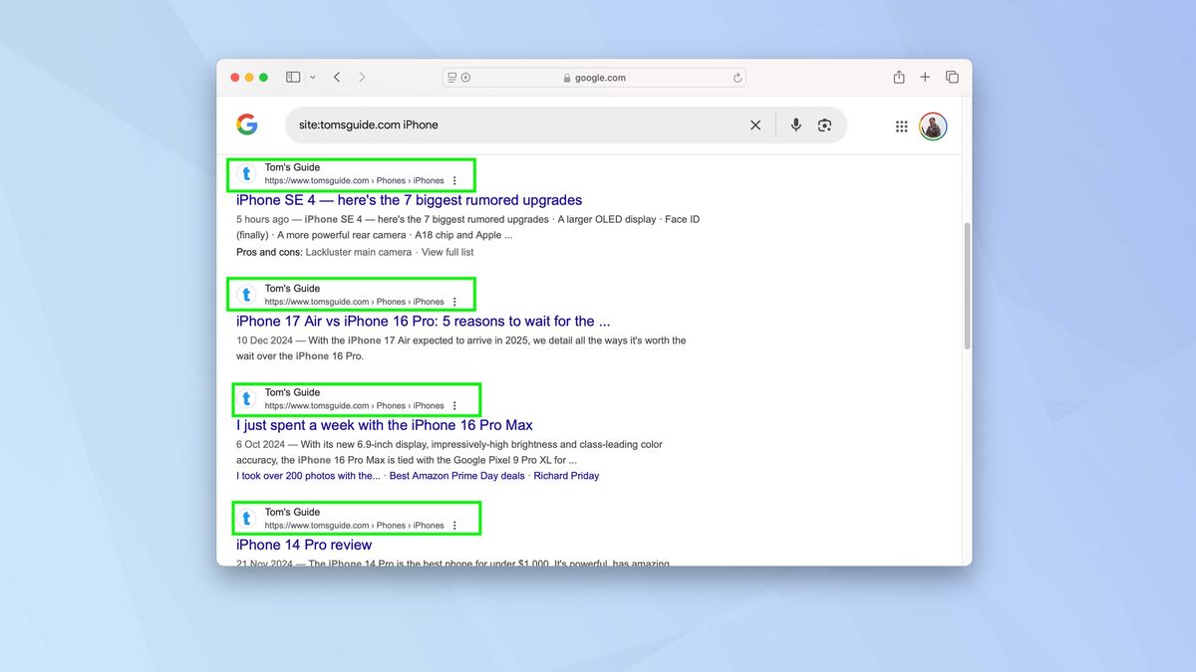Open Safari tab overview

[x=952, y=76]
